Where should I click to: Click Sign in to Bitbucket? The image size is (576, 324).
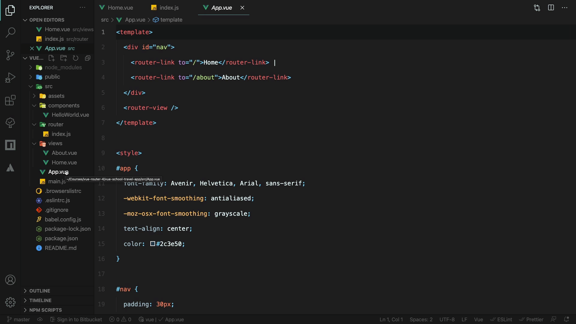pyautogui.click(x=76, y=319)
